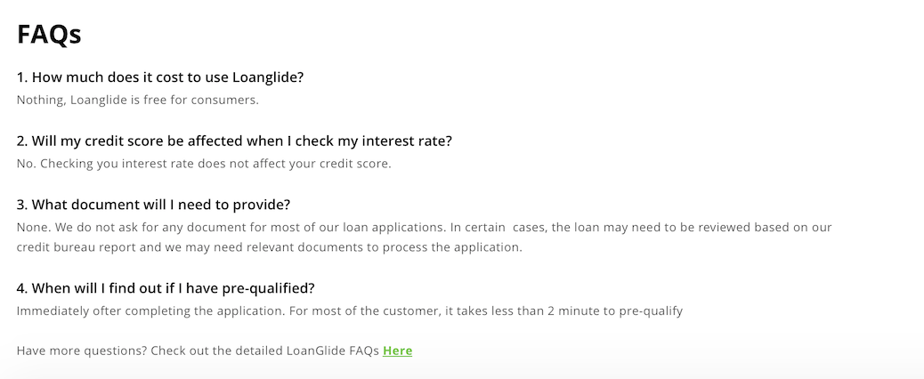924x379 pixels.
Task: Select question about finding out pre-qualified status
Action: click(x=166, y=288)
